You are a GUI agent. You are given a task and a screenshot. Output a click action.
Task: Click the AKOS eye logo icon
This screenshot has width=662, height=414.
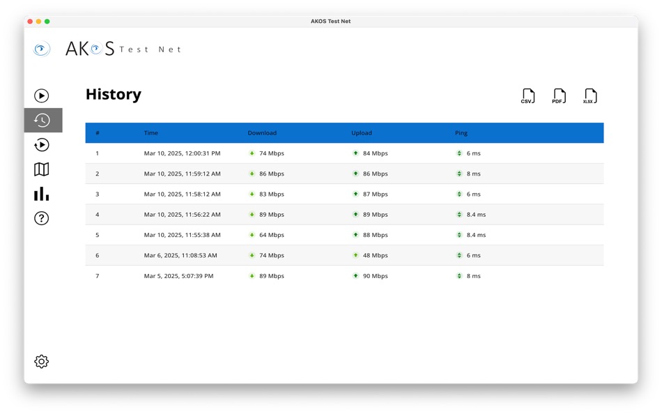(x=41, y=49)
